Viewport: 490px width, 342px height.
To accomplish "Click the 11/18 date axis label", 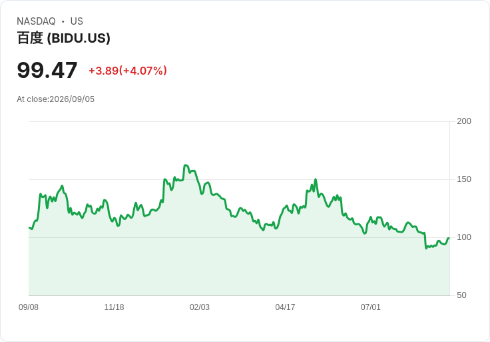I will [x=114, y=307].
